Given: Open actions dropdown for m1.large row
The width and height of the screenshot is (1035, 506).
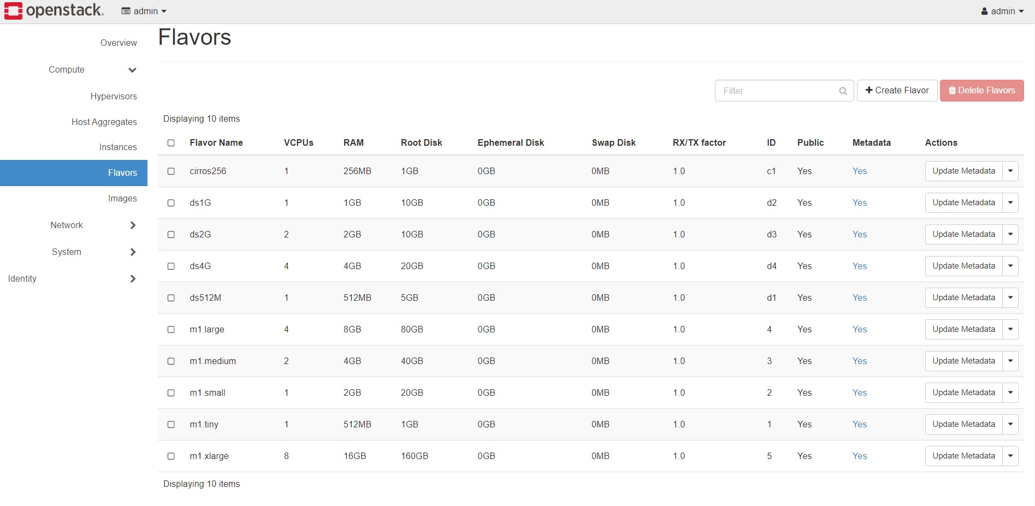Looking at the screenshot, I should click(x=1010, y=330).
